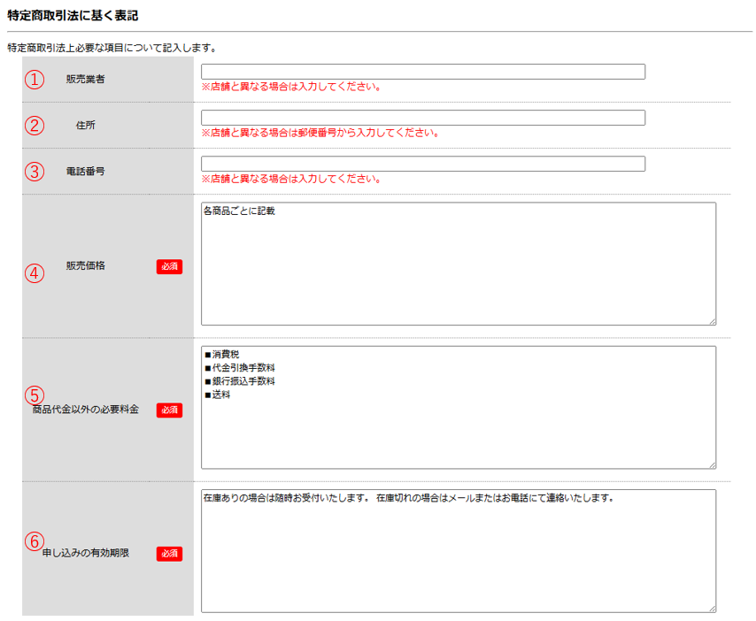Viewport: 756px width, 621px height.
Task: Click inside the 申し込みの有効期限 text area
Action: pos(458,550)
